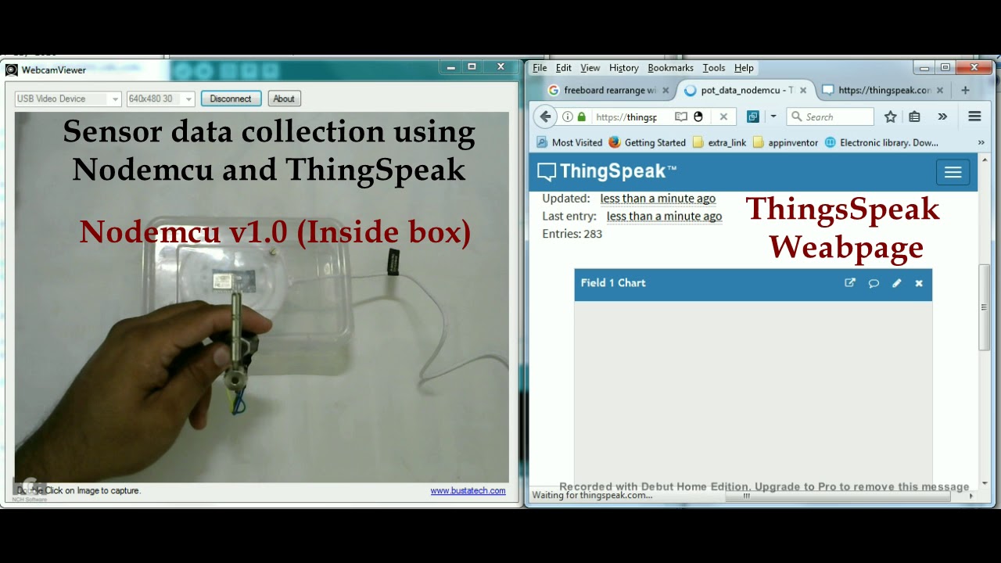1001x563 pixels.
Task: Click 'Field 1 Chart' heading
Action: 613,283
